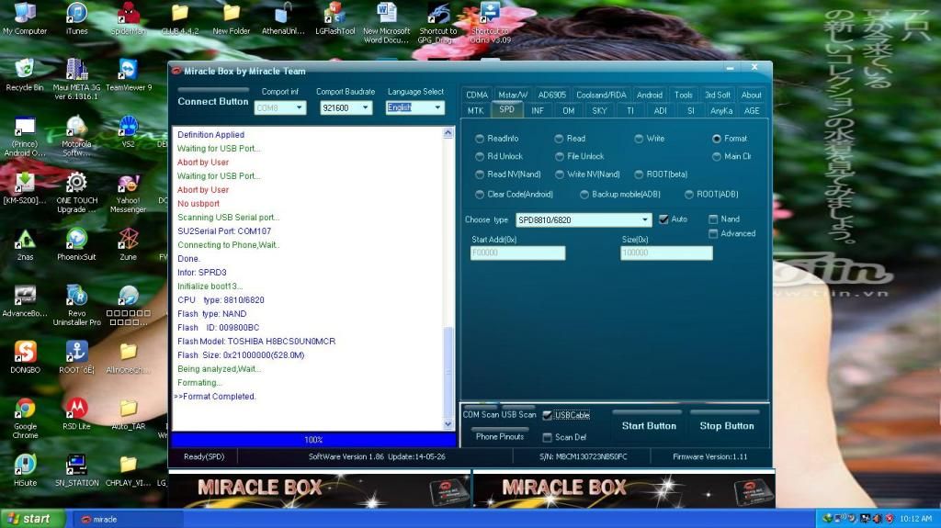Switch to the MTK tab
941x528 pixels.
(x=476, y=111)
